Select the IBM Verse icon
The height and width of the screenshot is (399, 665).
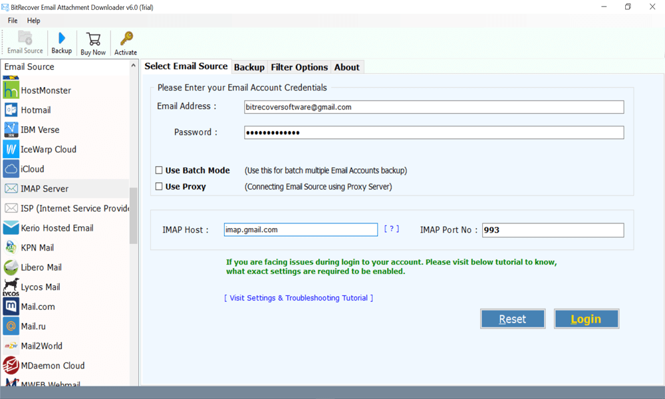(11, 129)
